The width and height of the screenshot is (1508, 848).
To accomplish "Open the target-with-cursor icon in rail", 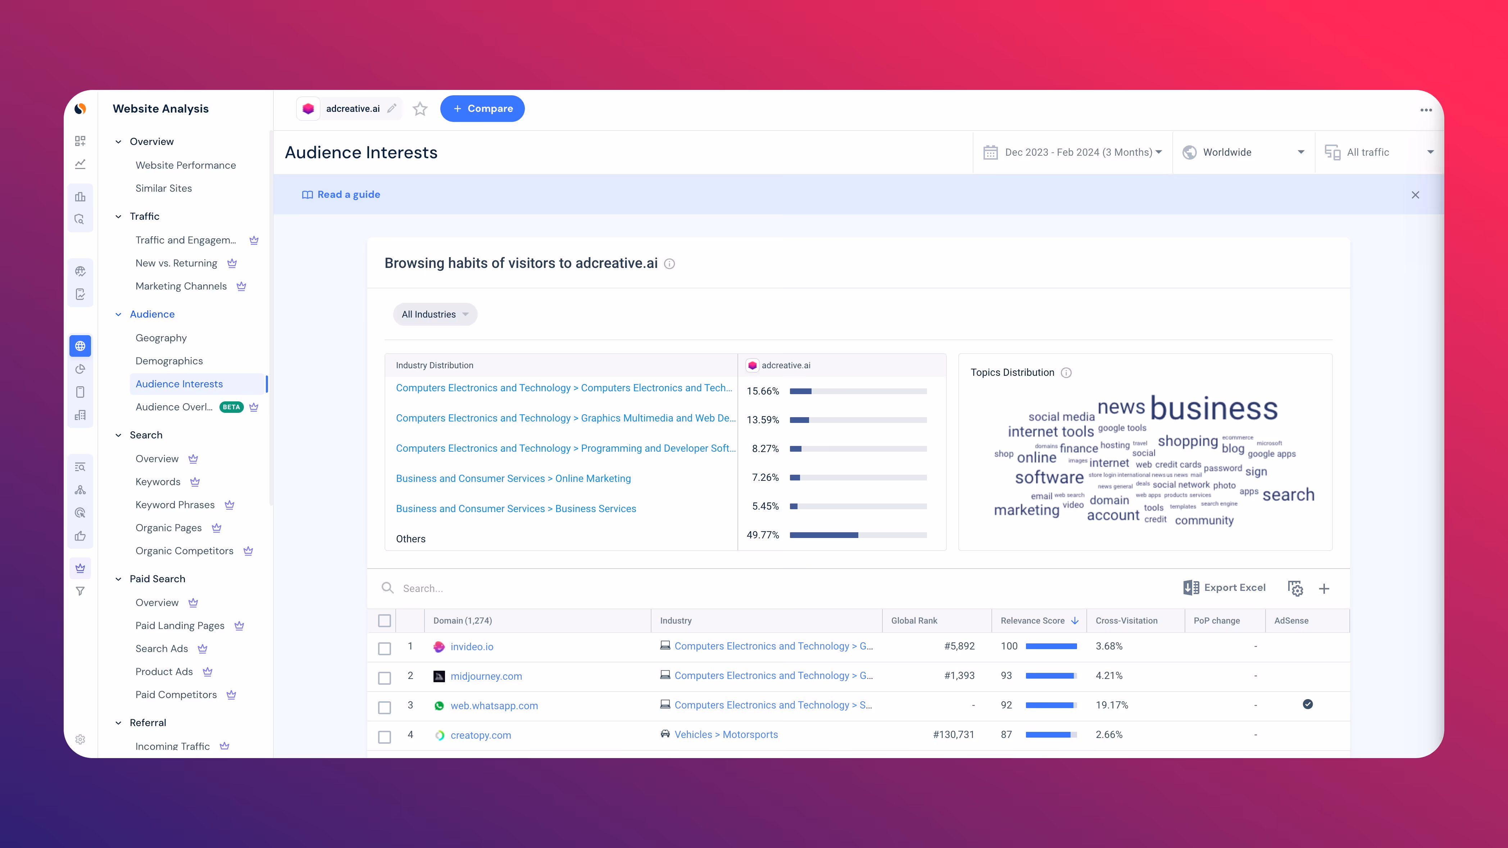I will (80, 513).
